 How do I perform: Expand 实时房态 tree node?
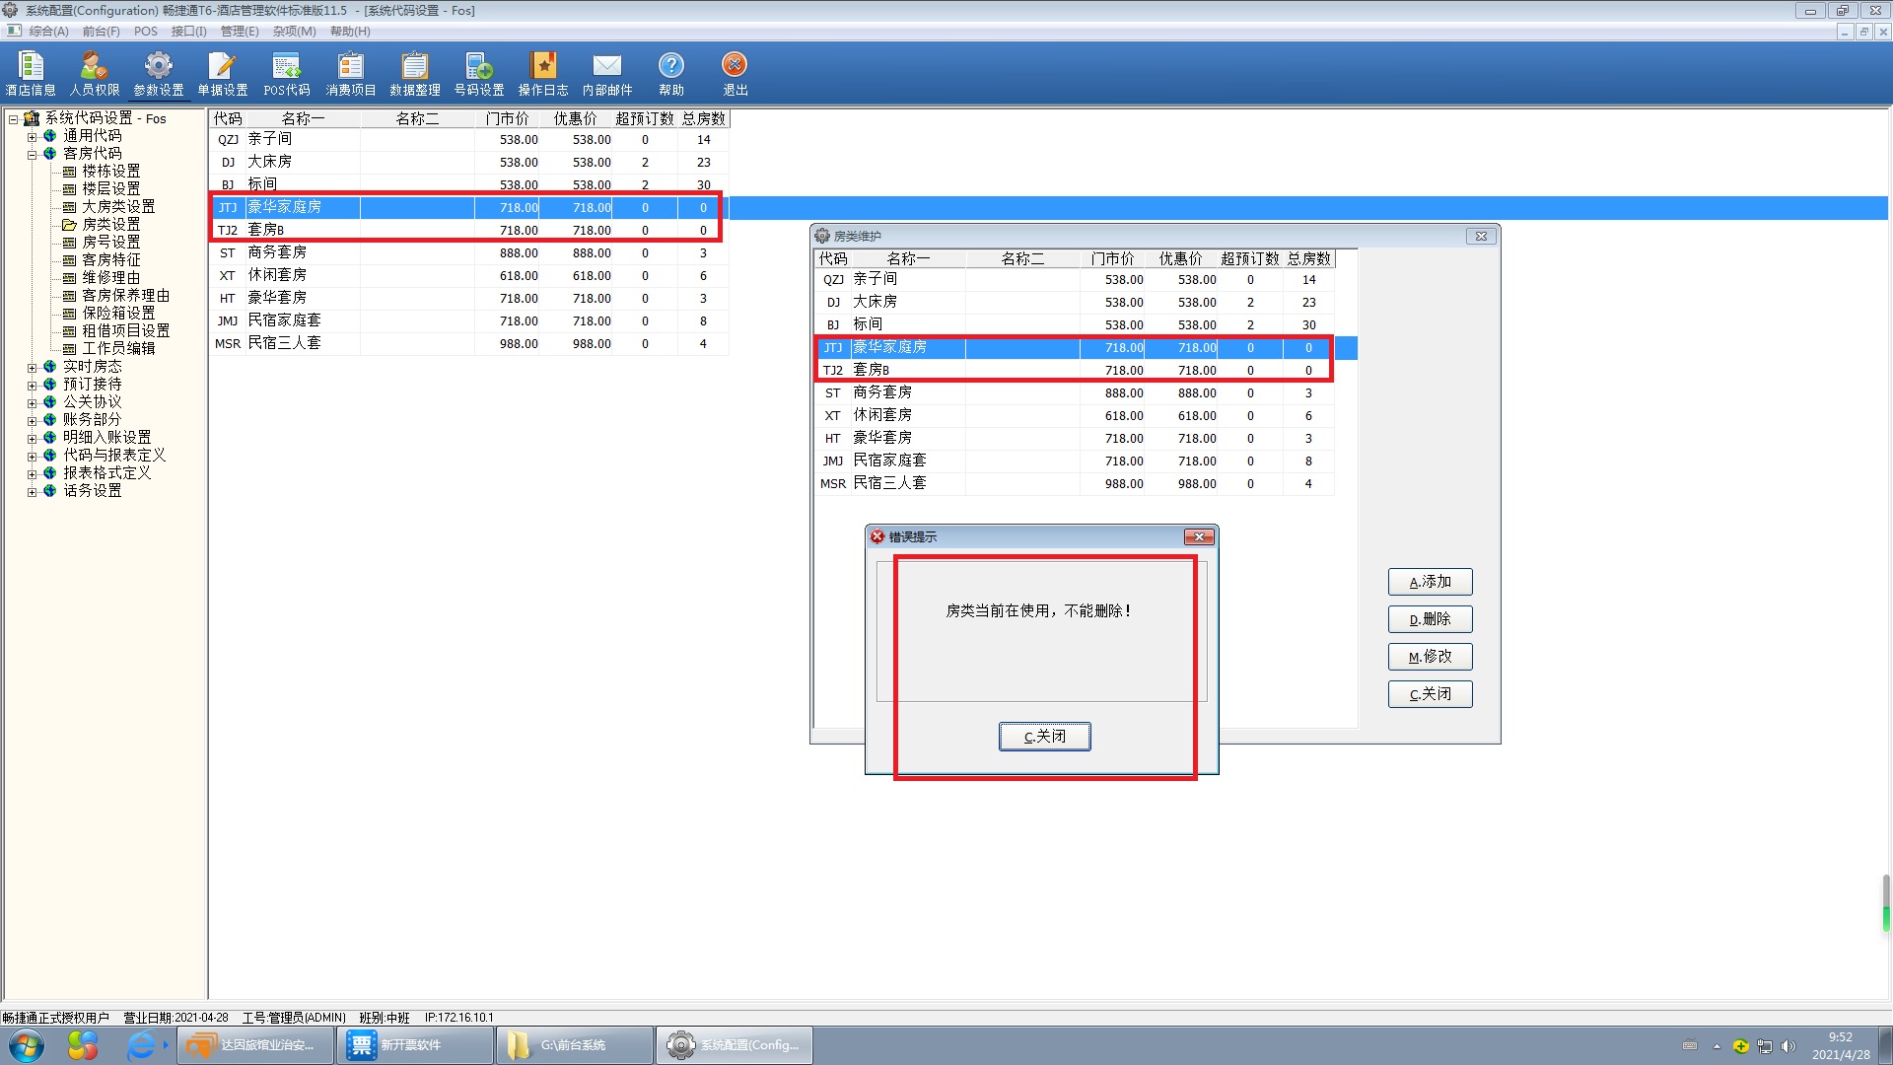32,368
